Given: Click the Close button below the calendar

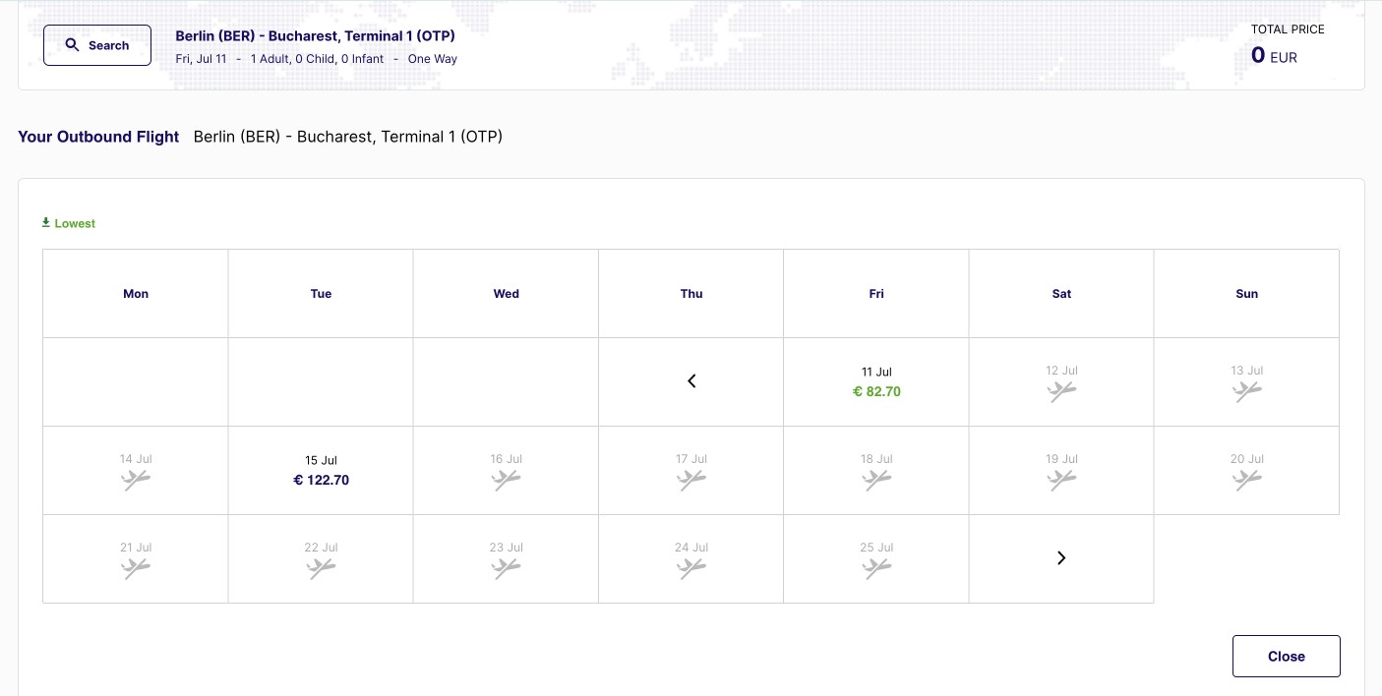Looking at the screenshot, I should pos(1286,657).
